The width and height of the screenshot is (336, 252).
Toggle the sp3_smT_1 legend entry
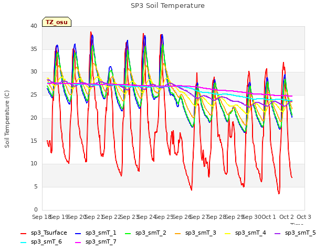point(96,233)
